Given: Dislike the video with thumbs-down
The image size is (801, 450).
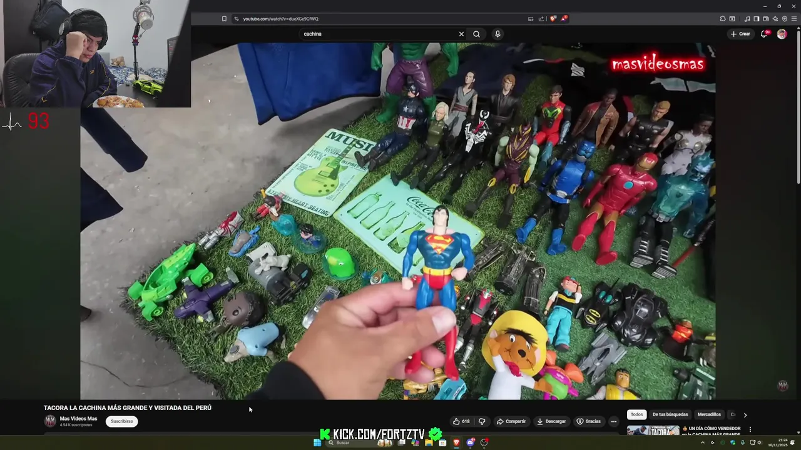Looking at the screenshot, I should pyautogui.click(x=482, y=421).
